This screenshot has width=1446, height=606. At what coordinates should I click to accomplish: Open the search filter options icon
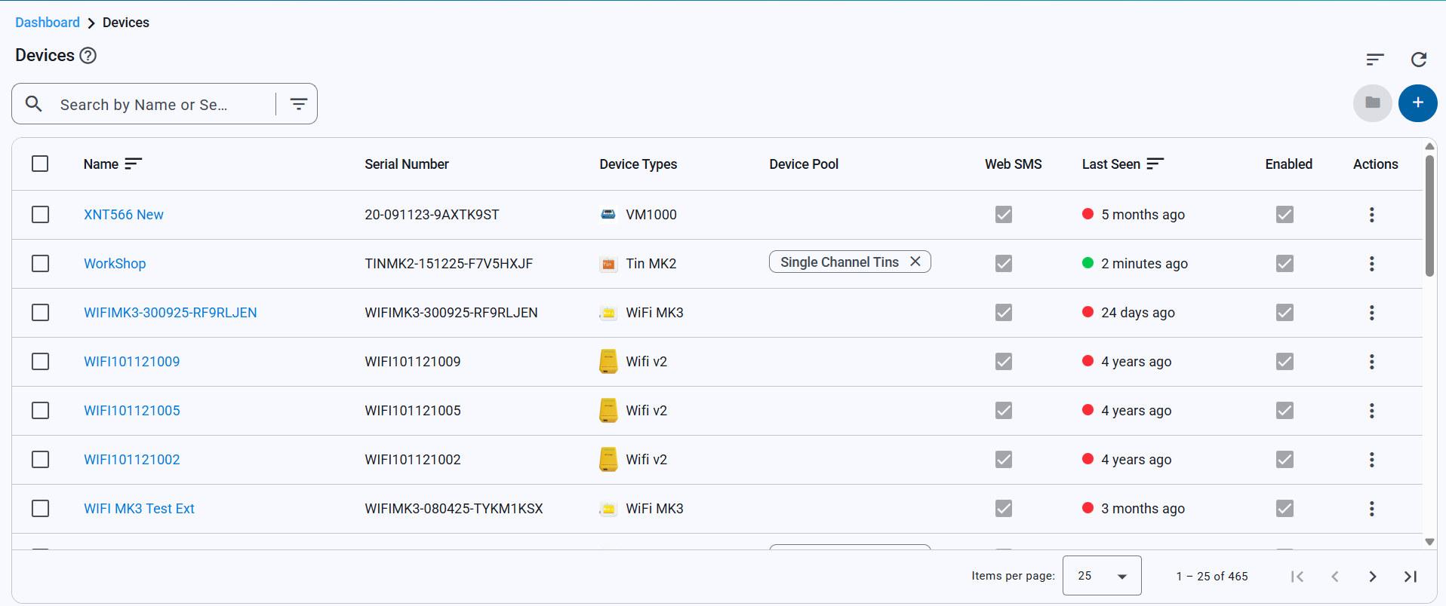[299, 104]
